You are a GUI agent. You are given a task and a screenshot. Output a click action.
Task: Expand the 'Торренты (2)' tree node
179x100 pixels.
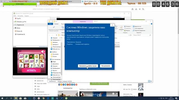pos(14,25)
